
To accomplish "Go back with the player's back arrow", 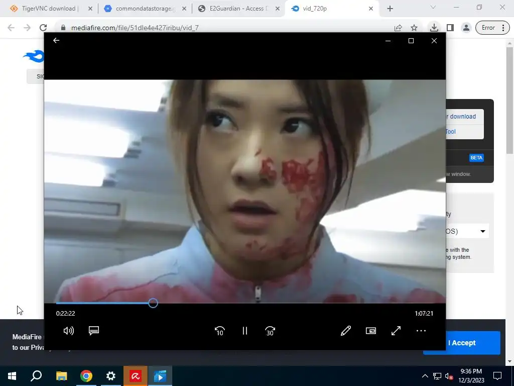I will tap(56, 40).
